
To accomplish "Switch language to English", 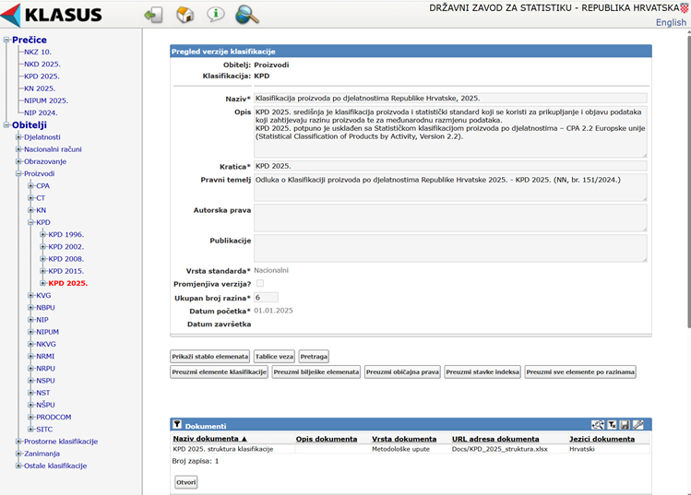I will click(671, 23).
